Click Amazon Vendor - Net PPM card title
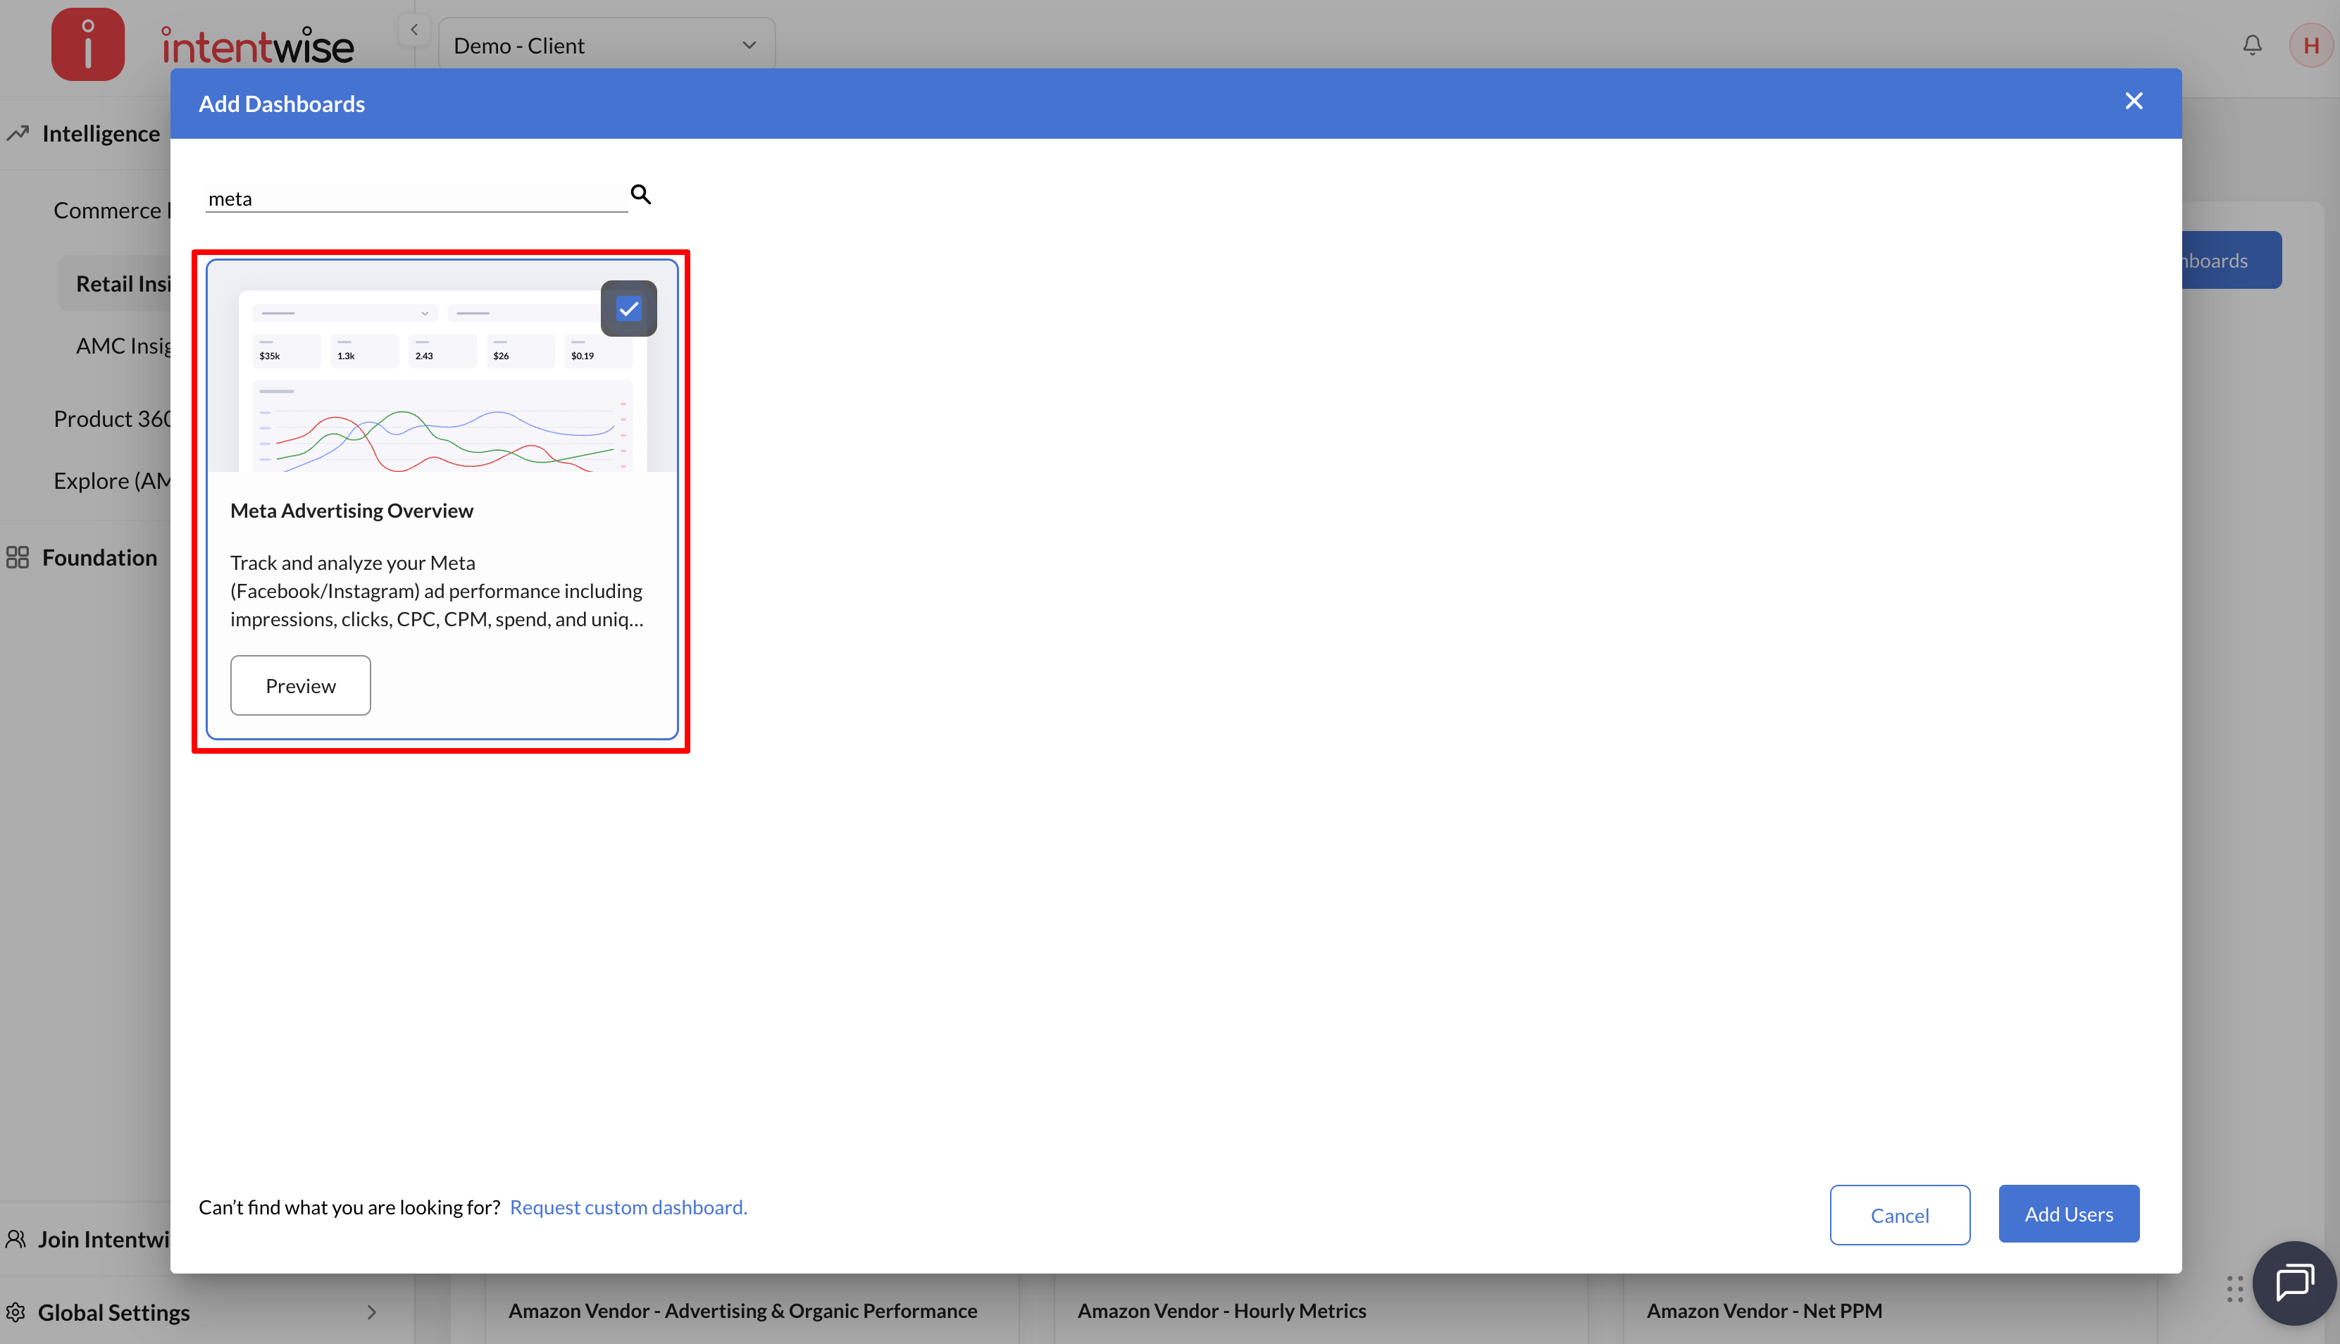Image resolution: width=2340 pixels, height=1344 pixels. click(x=1764, y=1311)
